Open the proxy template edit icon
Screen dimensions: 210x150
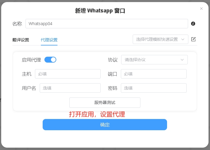193,39
